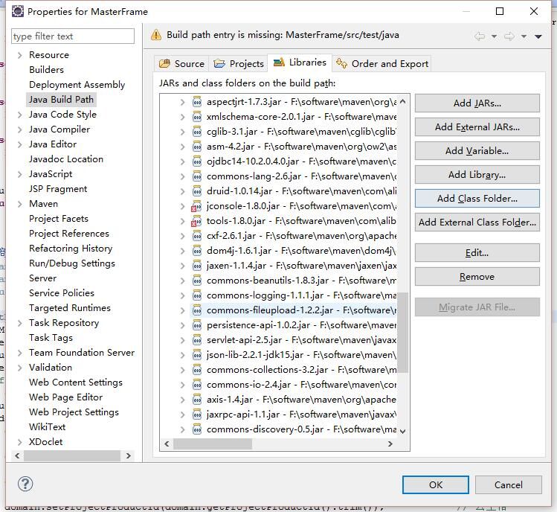
Task: Expand the XDoclet node
Action: pos(20,442)
